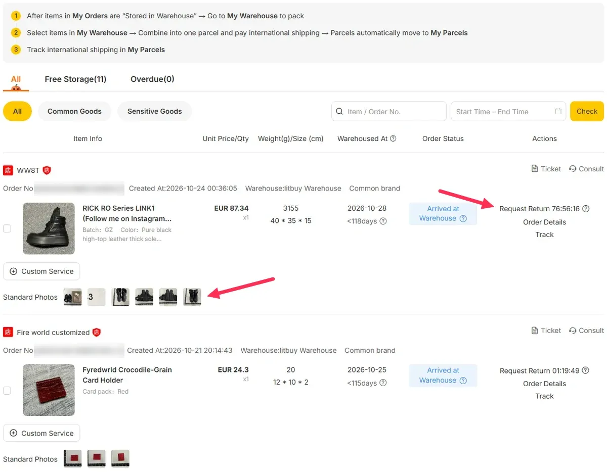This screenshot has height=472, width=607.
Task: Click the help icon next to <115days
Action: tap(383, 383)
